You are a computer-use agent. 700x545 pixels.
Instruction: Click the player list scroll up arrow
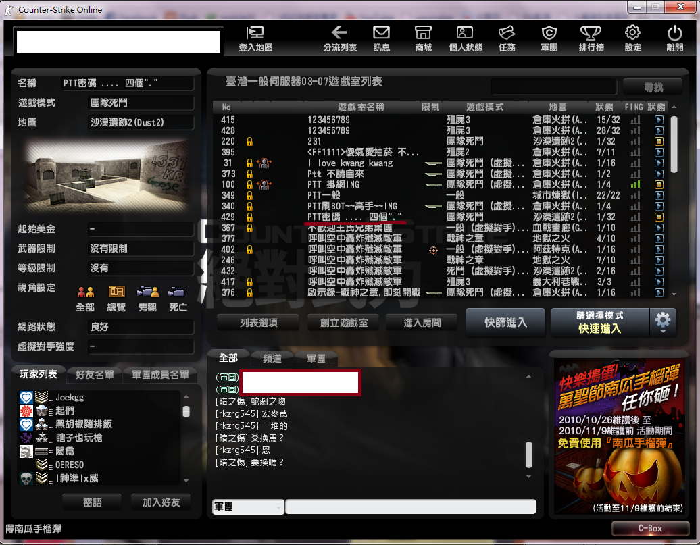(186, 396)
